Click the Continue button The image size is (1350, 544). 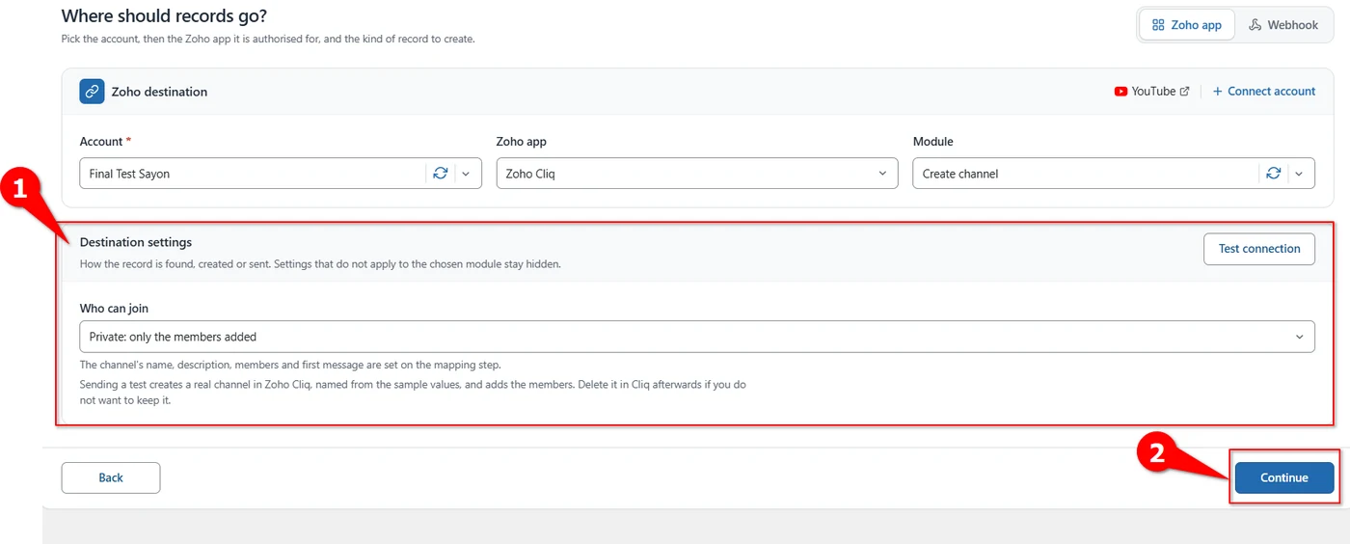1284,477
